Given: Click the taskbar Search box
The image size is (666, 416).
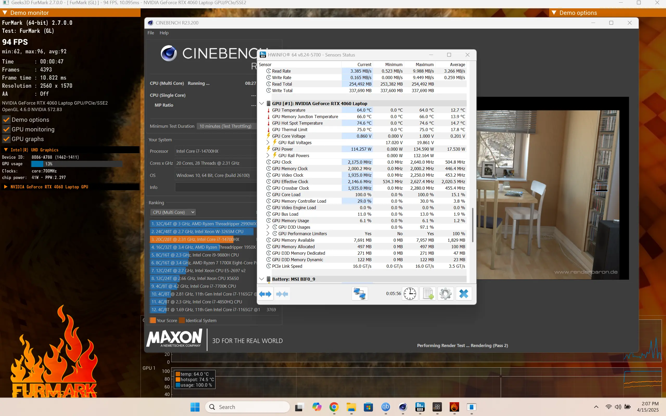Looking at the screenshot, I should pos(247,407).
